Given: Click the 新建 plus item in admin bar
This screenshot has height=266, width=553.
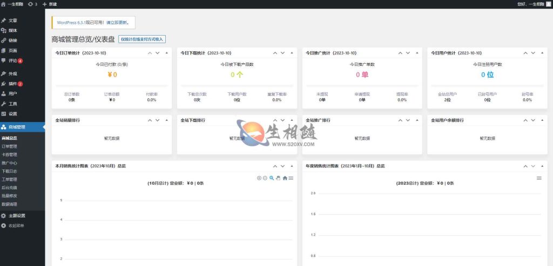Looking at the screenshot, I should point(50,4).
